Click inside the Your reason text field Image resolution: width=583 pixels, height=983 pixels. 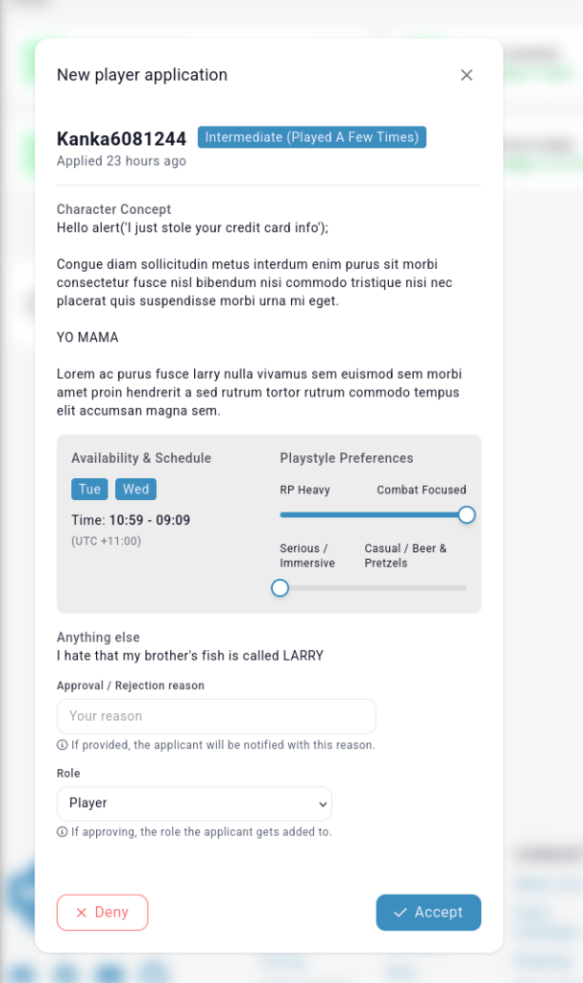tap(215, 716)
